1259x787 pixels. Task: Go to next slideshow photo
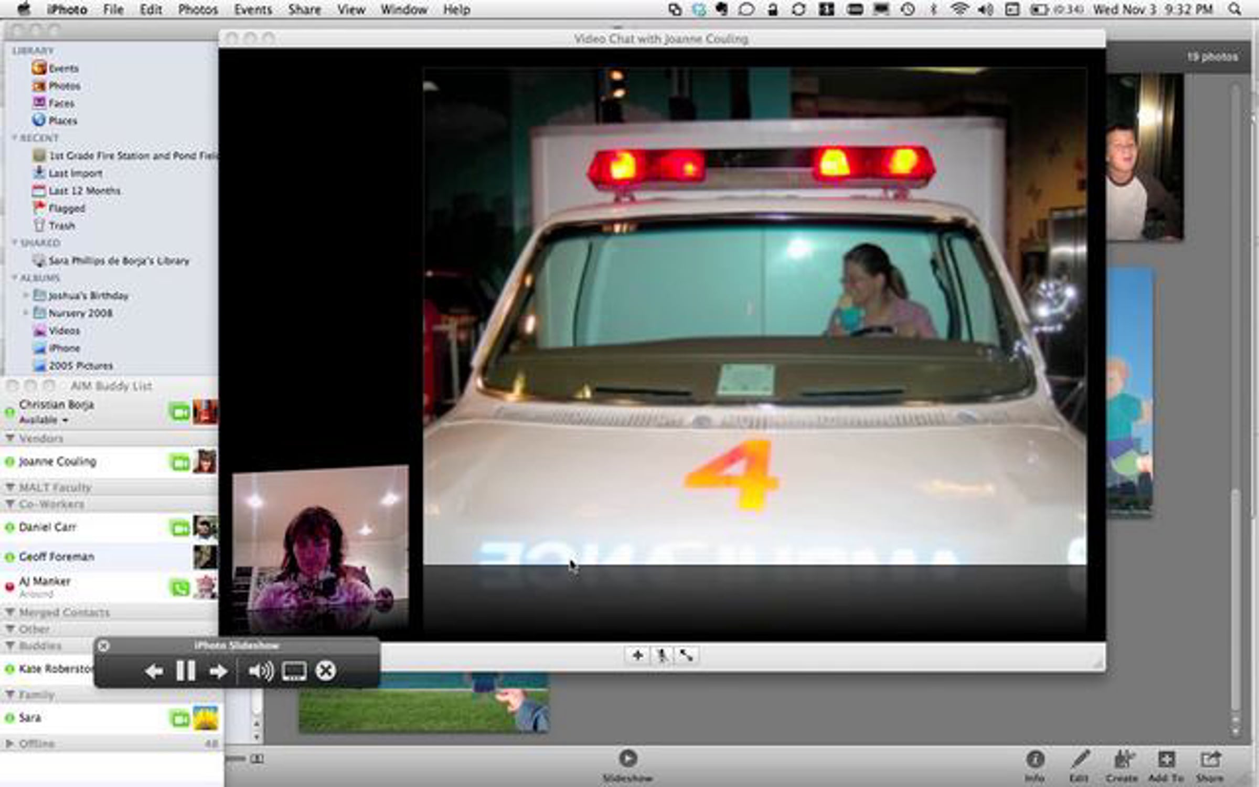point(218,671)
